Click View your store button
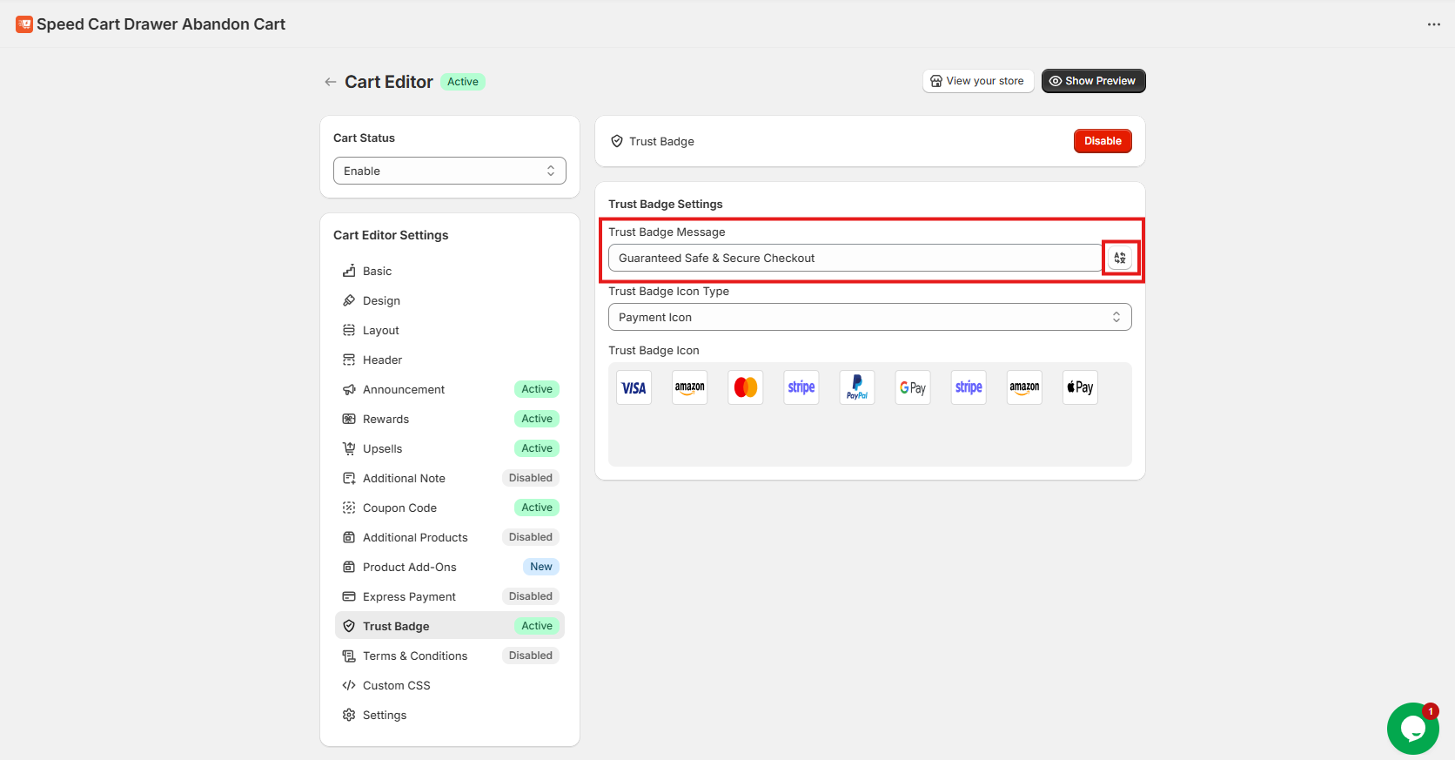The height and width of the screenshot is (760, 1455). click(x=977, y=81)
